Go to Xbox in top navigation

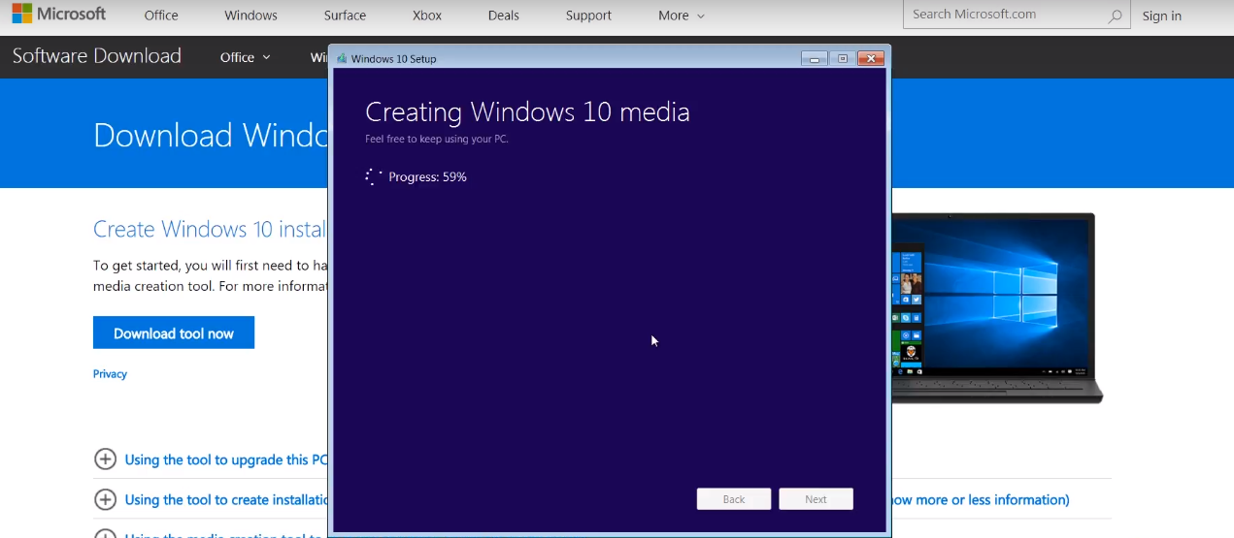tap(428, 16)
